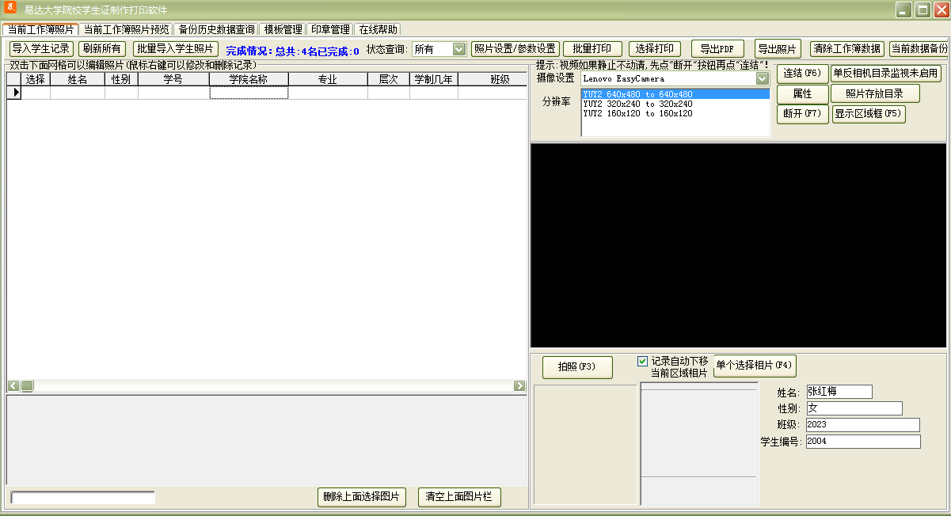Click the 专业 column header
Viewport: 951px width, 516px height.
point(328,80)
